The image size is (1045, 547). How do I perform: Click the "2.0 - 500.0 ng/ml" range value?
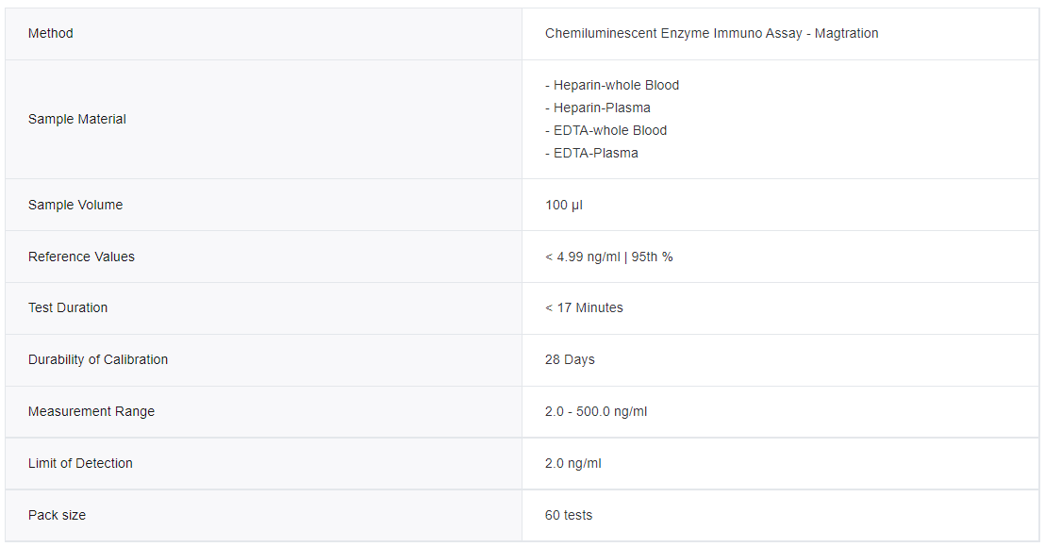596,412
